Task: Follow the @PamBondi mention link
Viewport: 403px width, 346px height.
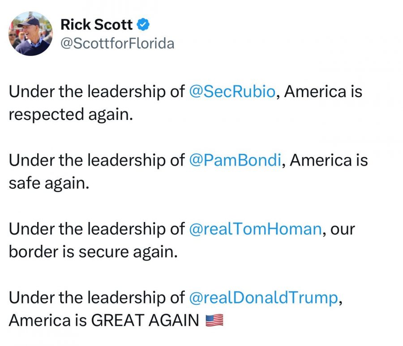Action: tap(235, 160)
